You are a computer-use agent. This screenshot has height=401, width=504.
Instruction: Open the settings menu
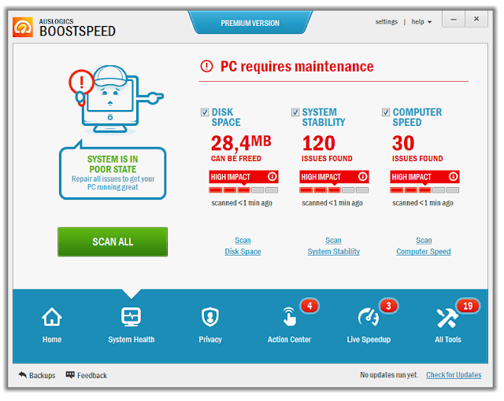coord(387,21)
